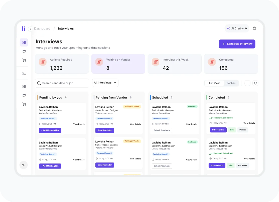Switch to Kanban view
Viewport: 279px width, 202px height.
(x=231, y=83)
